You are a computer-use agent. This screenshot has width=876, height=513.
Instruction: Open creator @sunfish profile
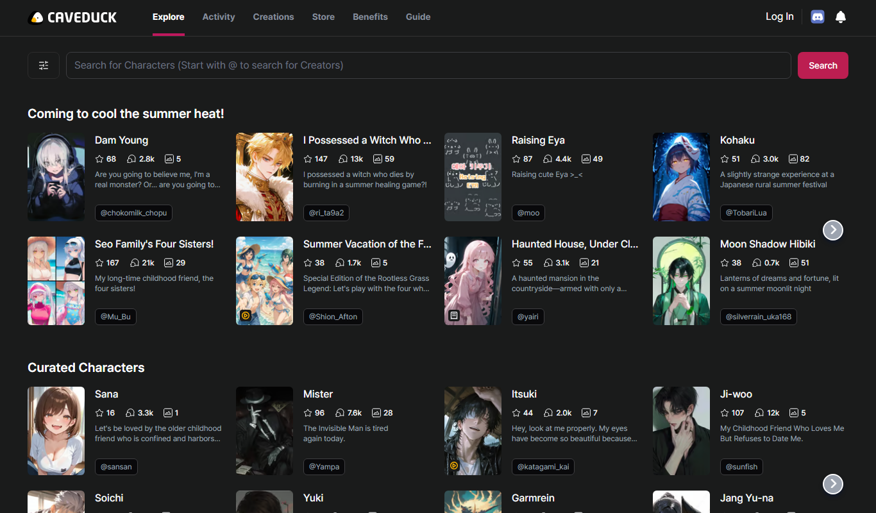741,467
